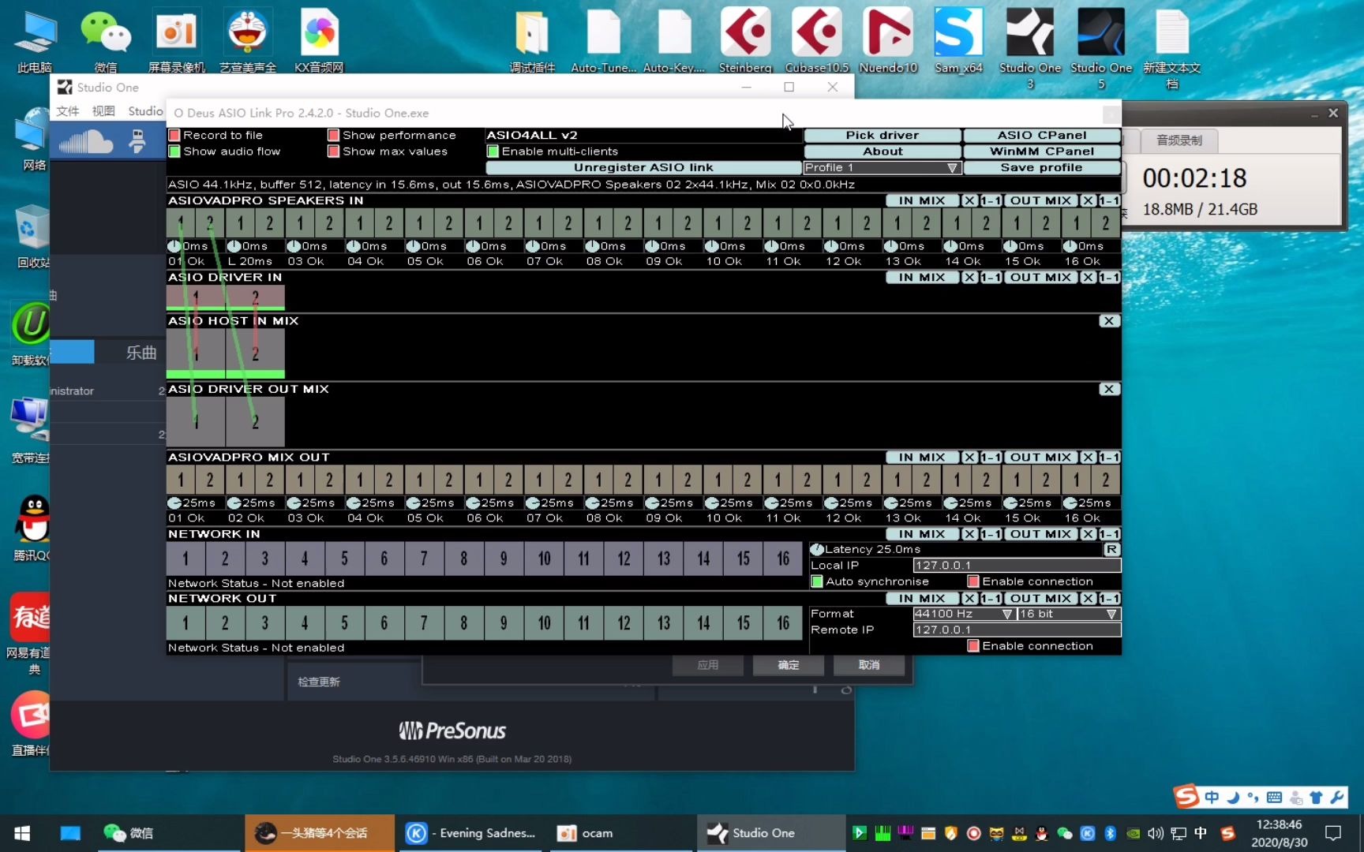Enable connection under Network Out
The image size is (1364, 852).
point(973,646)
